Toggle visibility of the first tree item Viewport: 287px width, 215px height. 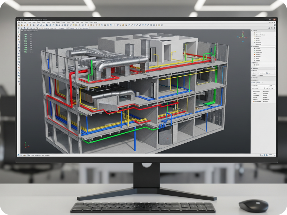[x=254, y=33]
